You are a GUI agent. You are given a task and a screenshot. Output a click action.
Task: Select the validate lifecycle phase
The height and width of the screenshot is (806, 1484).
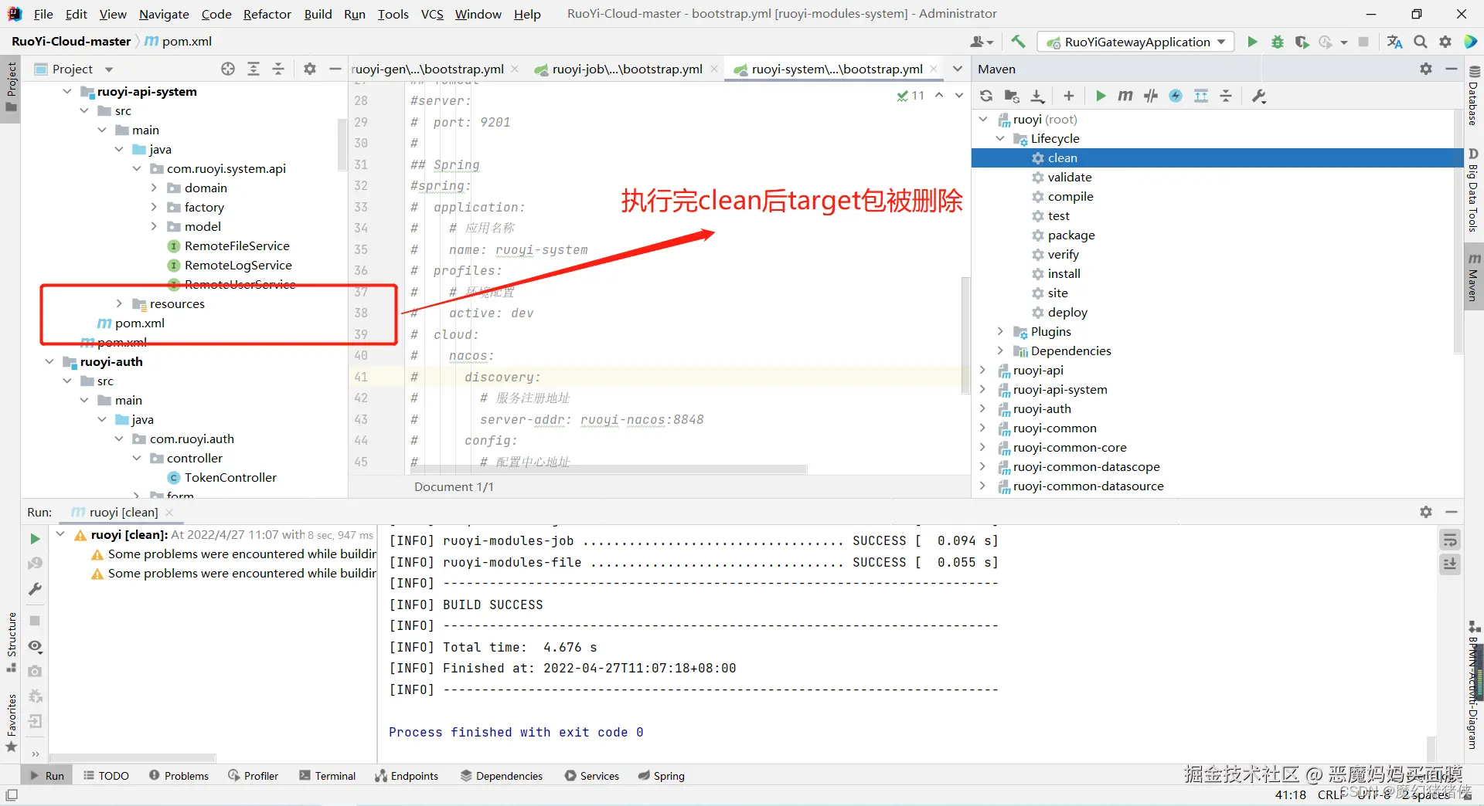point(1070,177)
